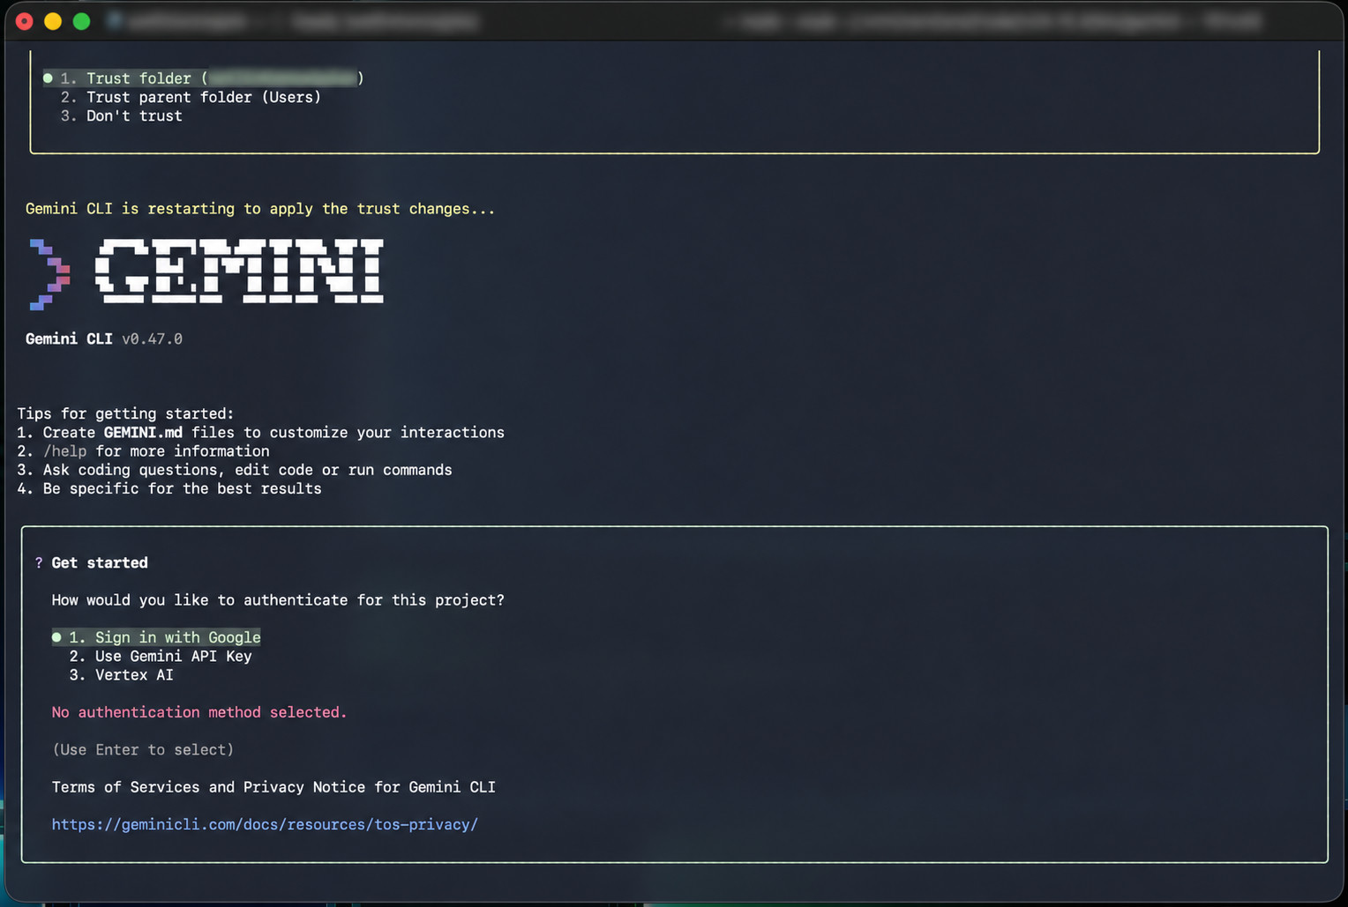
Task: Click "Be specific for the best results" tip
Action: click(169, 488)
